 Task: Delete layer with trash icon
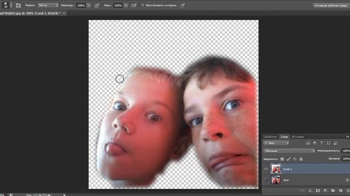348,191
